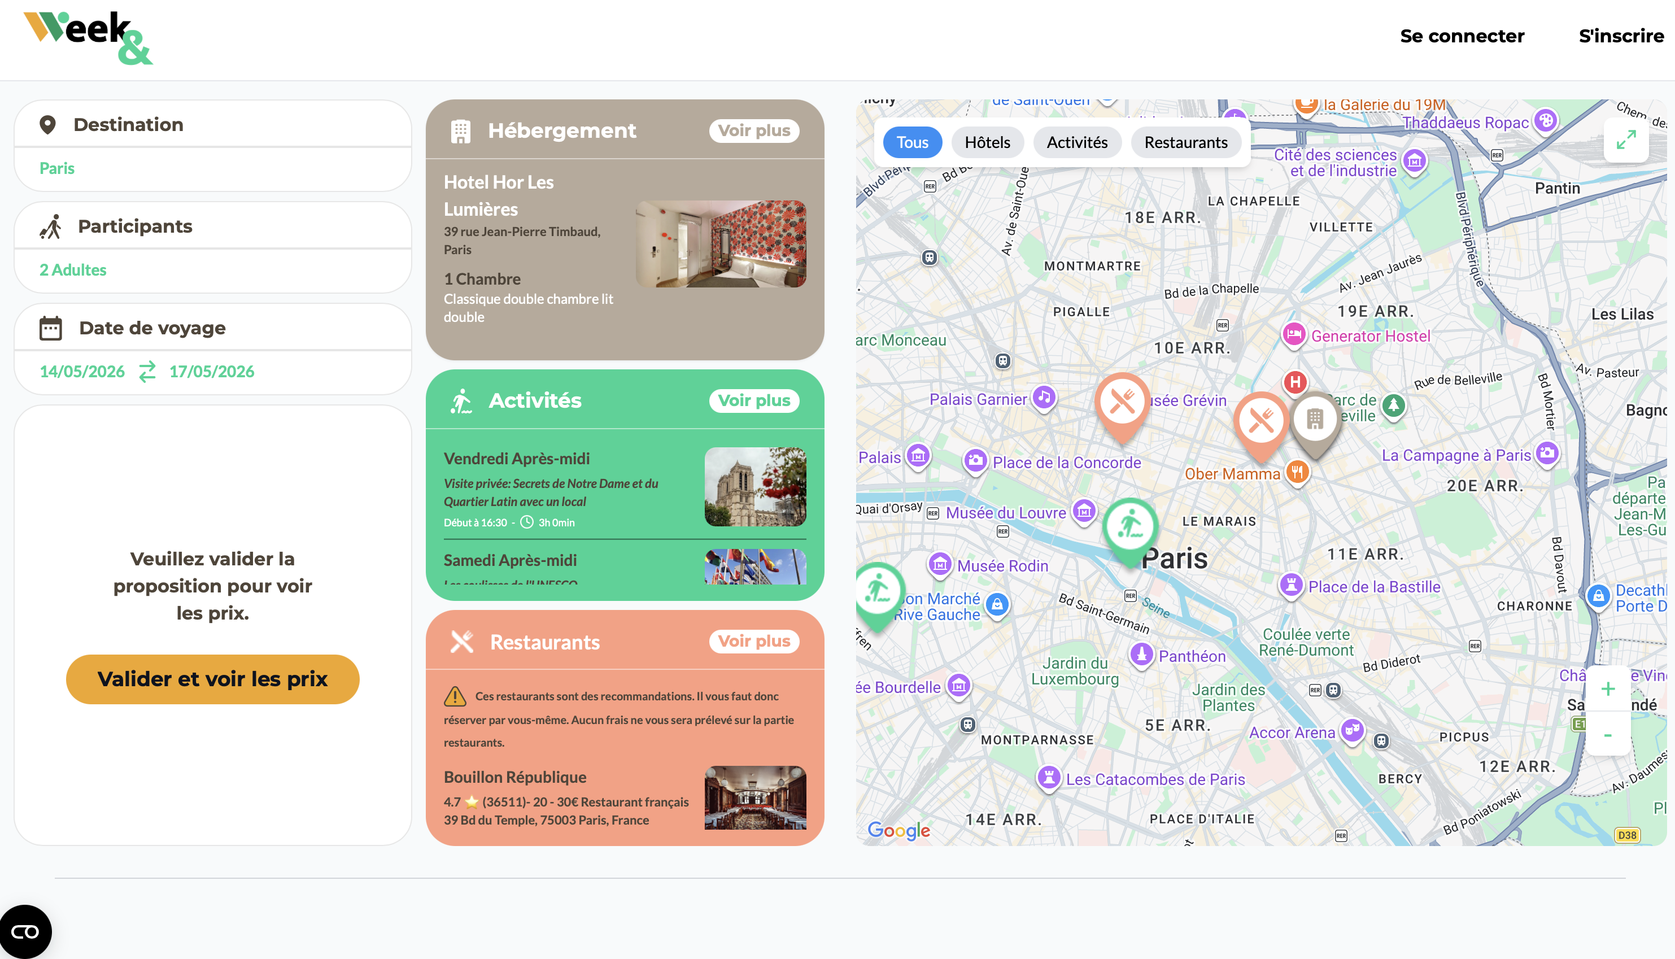Click the Bouillon République restaurant name
This screenshot has width=1675, height=959.
[515, 777]
